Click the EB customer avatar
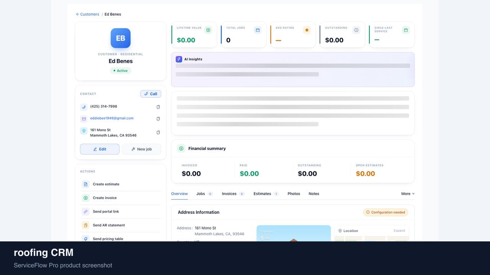The height and width of the screenshot is (275, 490). (121, 38)
